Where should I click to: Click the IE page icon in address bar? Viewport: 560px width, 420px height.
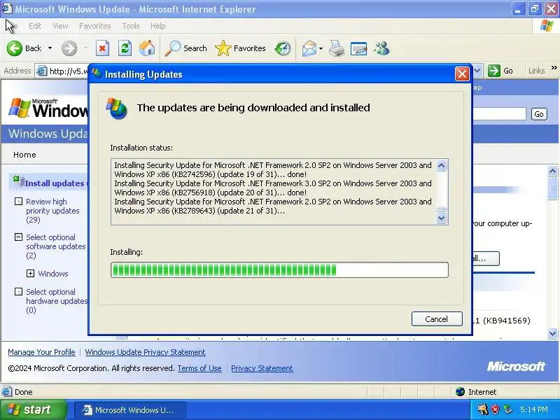(x=42, y=71)
